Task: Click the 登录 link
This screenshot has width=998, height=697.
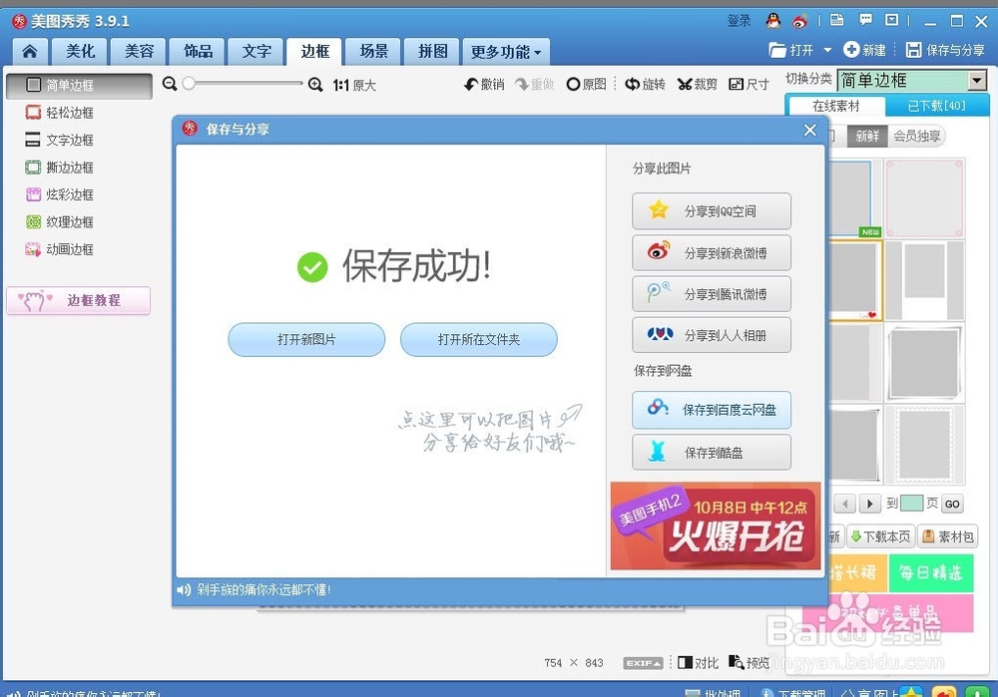Action: click(739, 21)
